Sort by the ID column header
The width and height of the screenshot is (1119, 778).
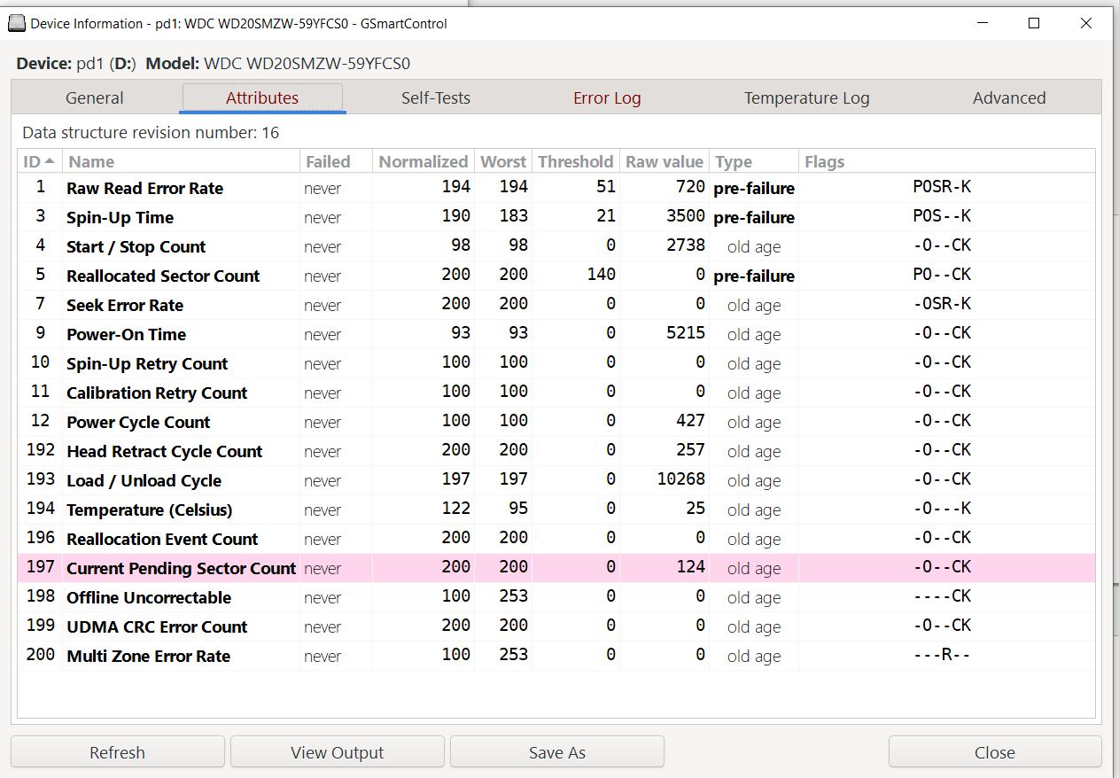click(x=40, y=161)
